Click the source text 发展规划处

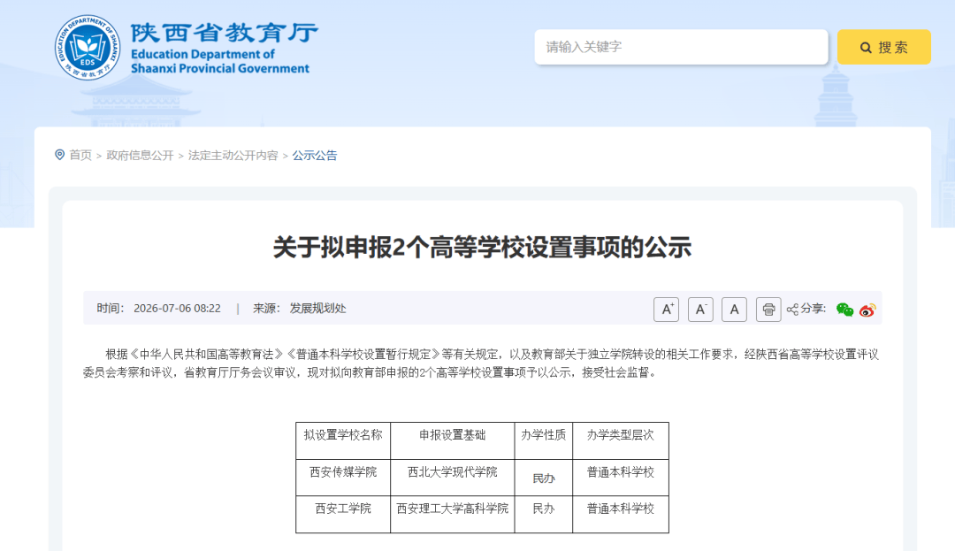pyautogui.click(x=318, y=308)
